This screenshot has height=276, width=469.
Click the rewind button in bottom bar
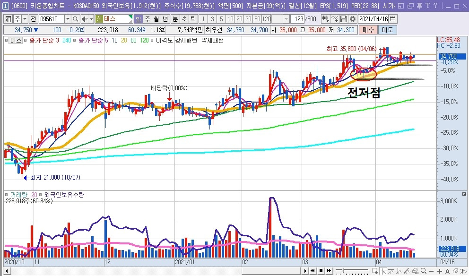pos(313,271)
